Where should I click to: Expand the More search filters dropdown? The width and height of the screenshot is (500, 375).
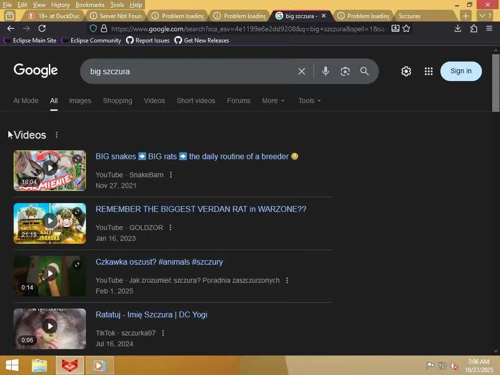pos(273,101)
